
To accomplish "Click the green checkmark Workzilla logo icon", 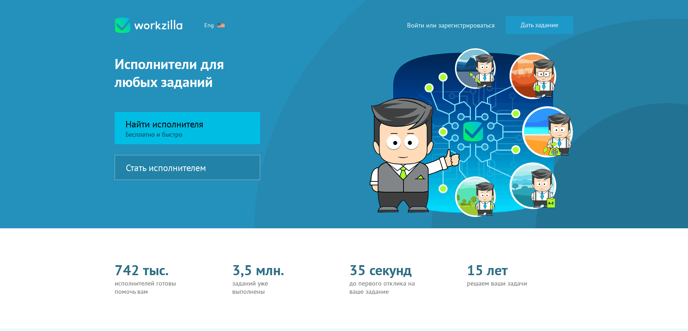I will click(x=123, y=25).
